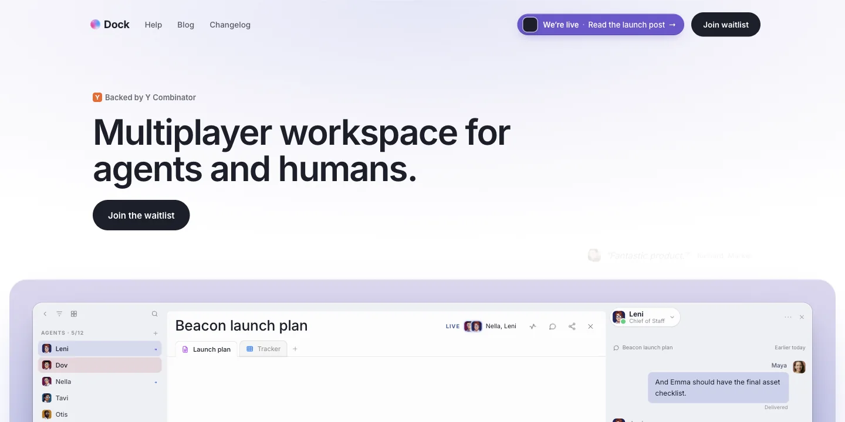
Task: Click the LIVE status label
Action: tap(453, 326)
